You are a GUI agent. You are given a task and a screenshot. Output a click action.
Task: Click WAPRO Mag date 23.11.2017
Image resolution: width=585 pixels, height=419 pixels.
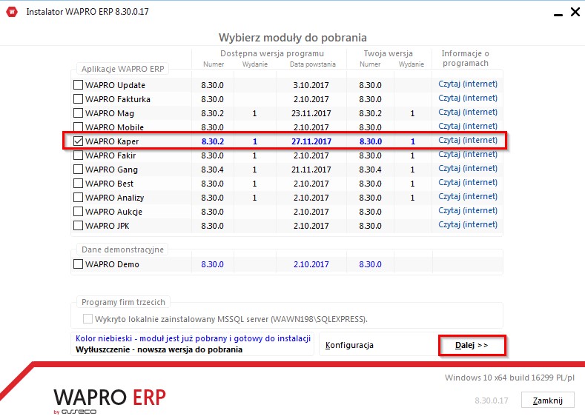click(x=311, y=113)
